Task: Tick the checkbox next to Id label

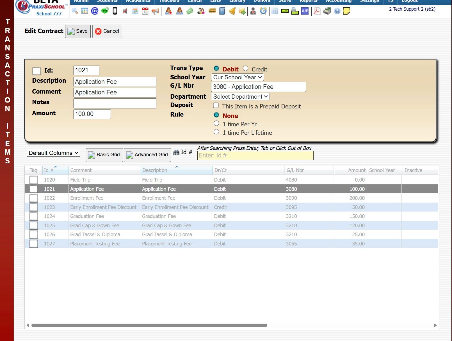Action: pyautogui.click(x=36, y=71)
